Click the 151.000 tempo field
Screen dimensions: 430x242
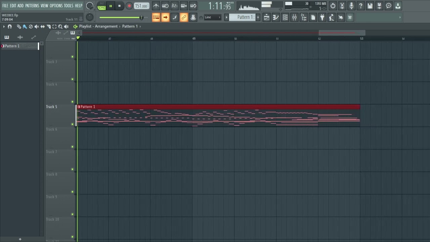(x=141, y=6)
